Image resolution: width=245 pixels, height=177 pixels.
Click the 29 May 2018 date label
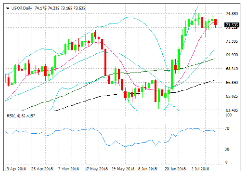pos(123,169)
